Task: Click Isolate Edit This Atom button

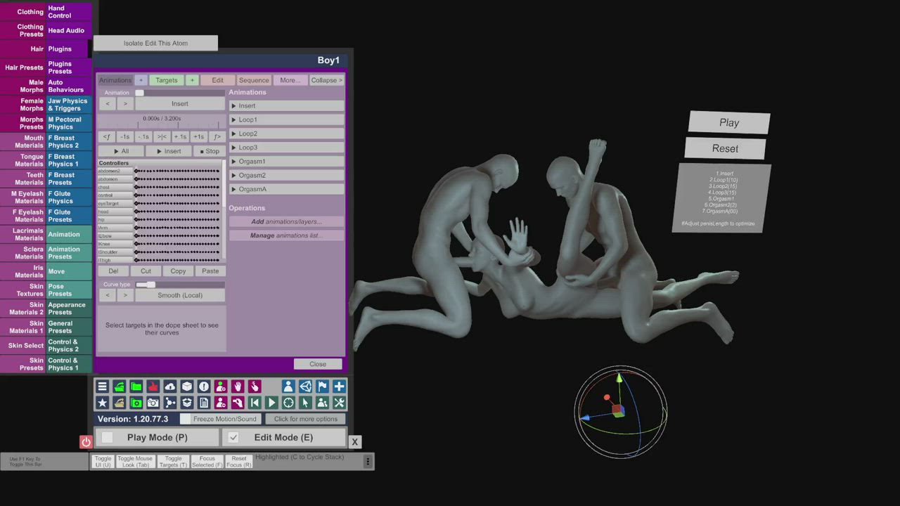Action: pos(155,43)
